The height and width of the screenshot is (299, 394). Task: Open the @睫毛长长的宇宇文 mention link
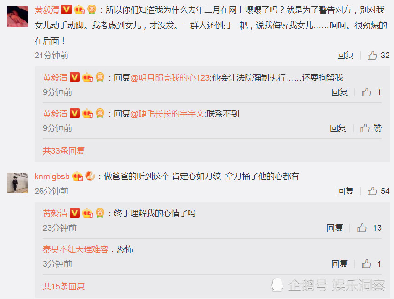click(167, 113)
